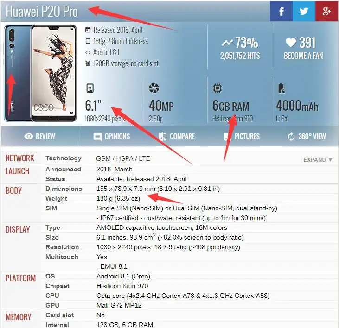Click the DISPLAY section heading
Screen dimensions: 339x328
(x=18, y=229)
